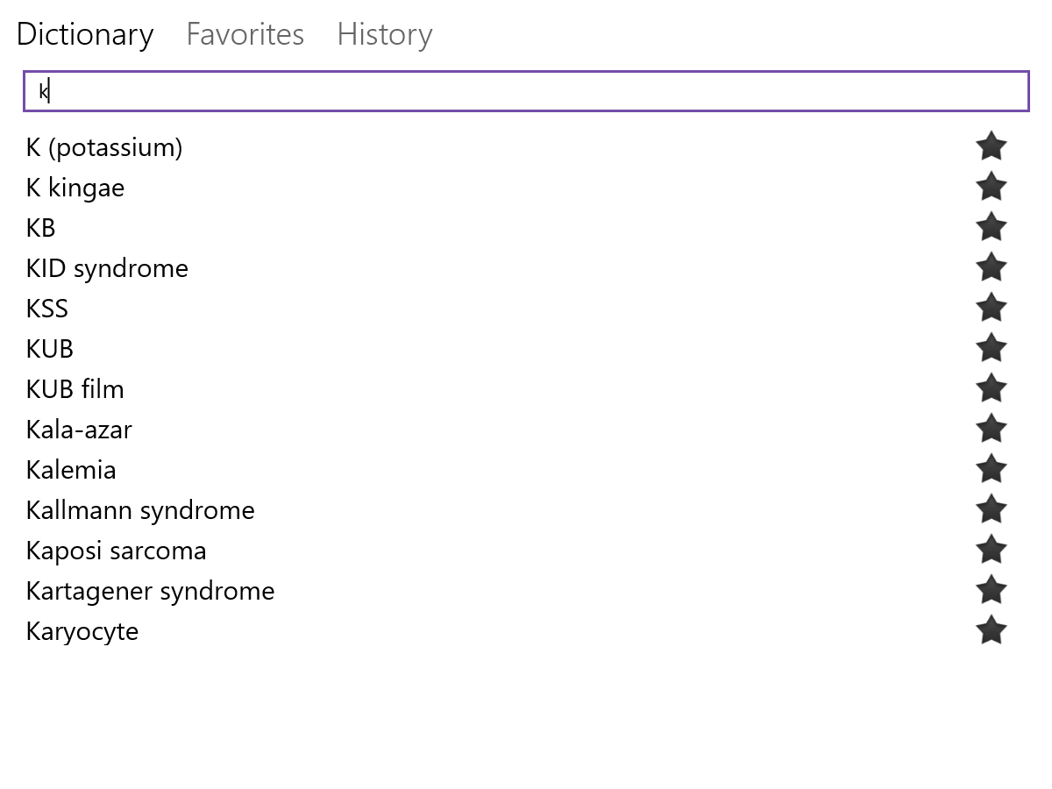Star the entry K (potassium)
Image resolution: width=1052 pixels, height=789 pixels.
point(991,146)
